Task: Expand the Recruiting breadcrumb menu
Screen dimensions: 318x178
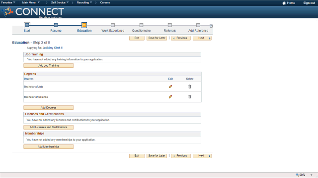Action: point(84,2)
